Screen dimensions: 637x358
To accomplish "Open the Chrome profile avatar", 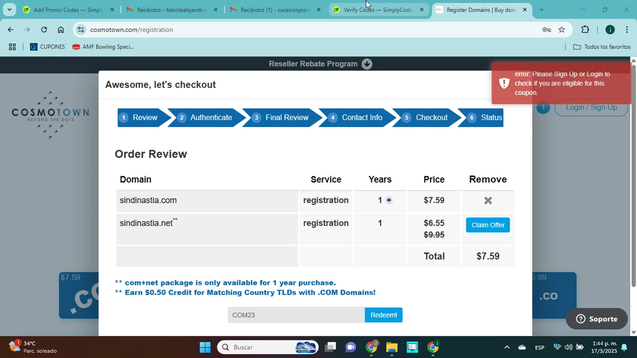I will 610,30.
